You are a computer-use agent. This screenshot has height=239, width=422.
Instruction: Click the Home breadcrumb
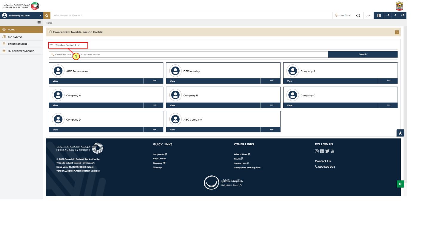tap(49, 23)
